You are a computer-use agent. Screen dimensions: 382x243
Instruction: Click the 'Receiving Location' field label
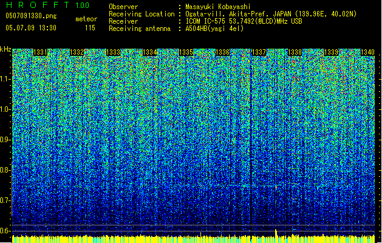[x=142, y=14]
